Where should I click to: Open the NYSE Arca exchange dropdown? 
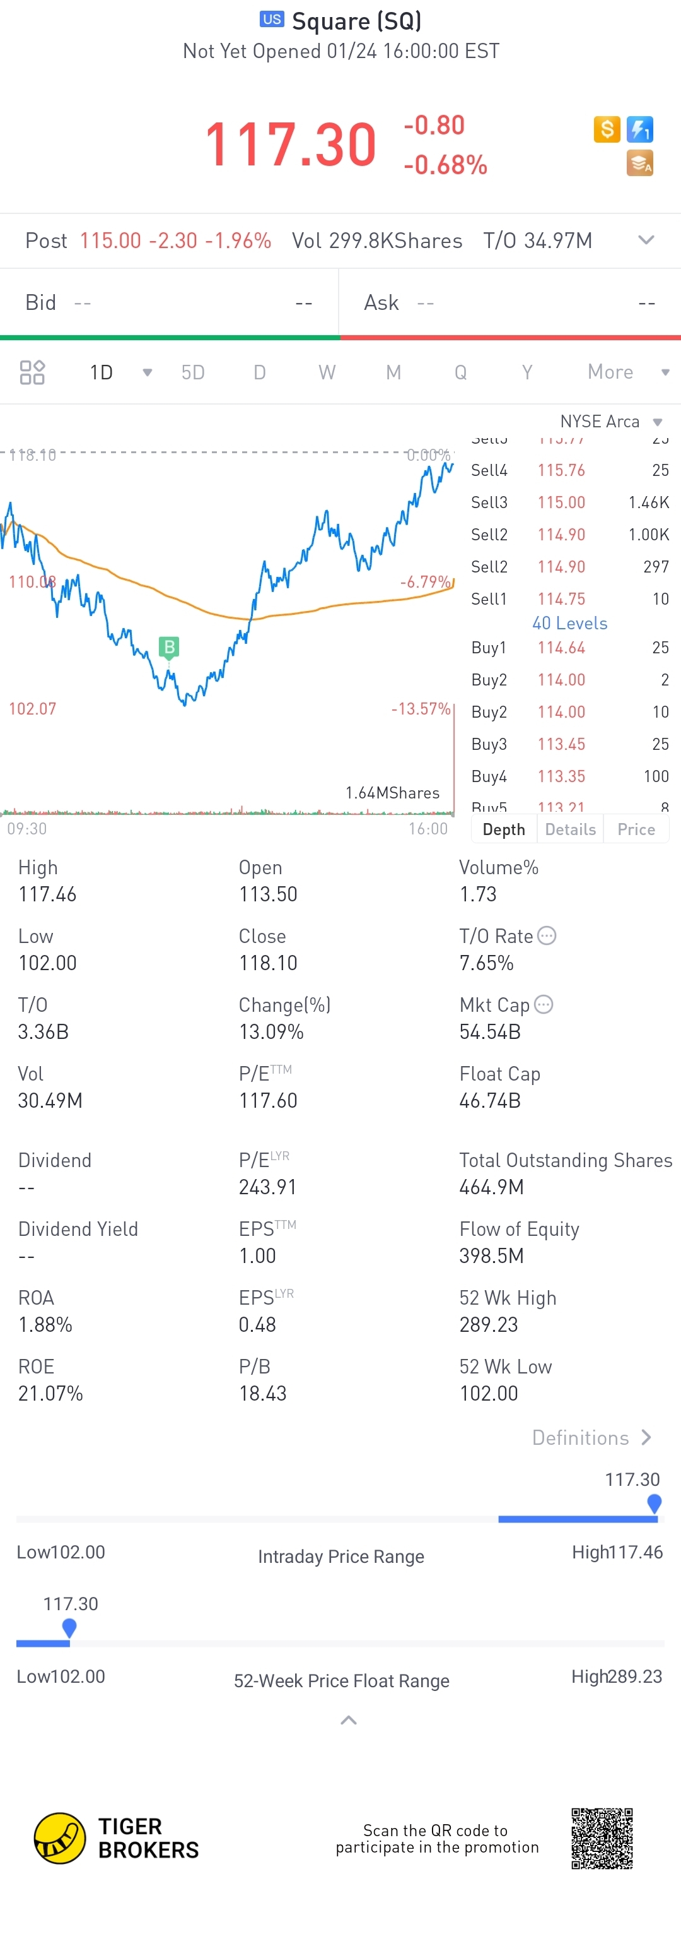[x=658, y=422]
